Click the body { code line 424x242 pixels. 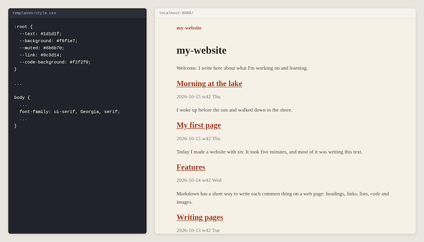pyautogui.click(x=22, y=98)
